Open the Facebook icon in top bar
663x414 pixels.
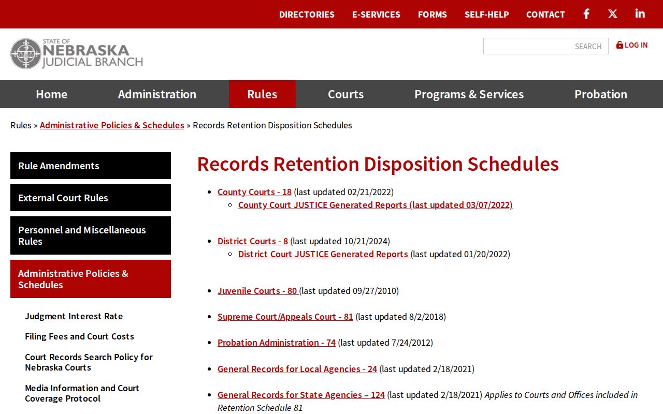(x=586, y=14)
